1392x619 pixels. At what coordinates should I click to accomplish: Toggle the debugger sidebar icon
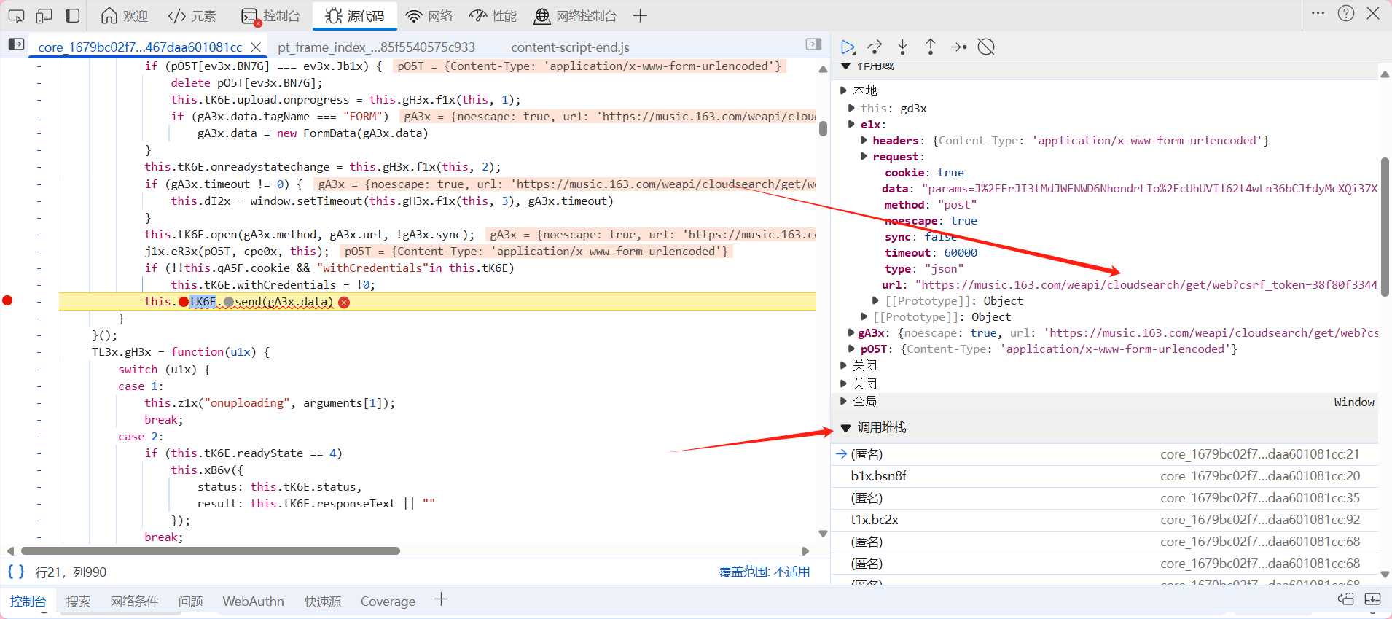814,44
